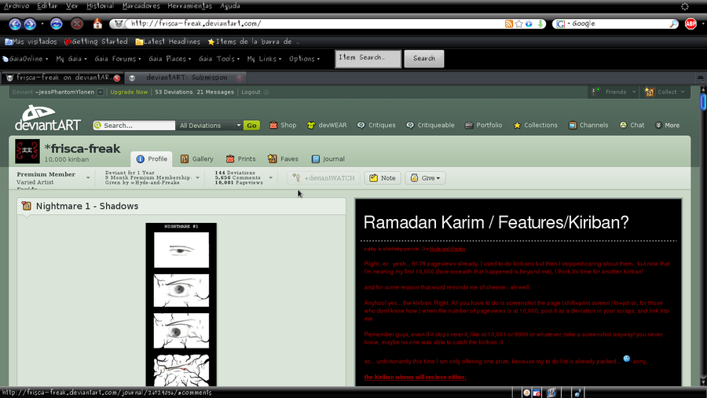Subscribe using the RSS feed icon in the address bar
The height and width of the screenshot is (398, 707).
click(x=508, y=24)
